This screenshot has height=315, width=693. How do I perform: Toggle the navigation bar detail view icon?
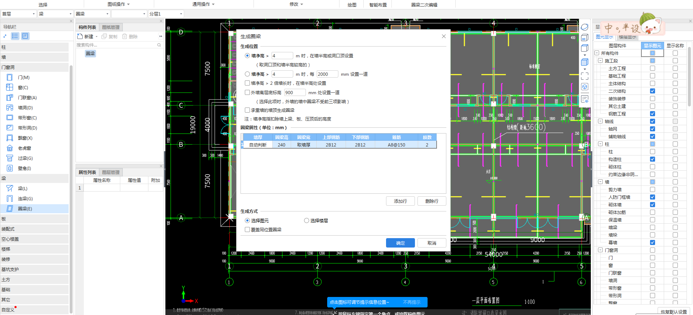pyautogui.click(x=25, y=36)
